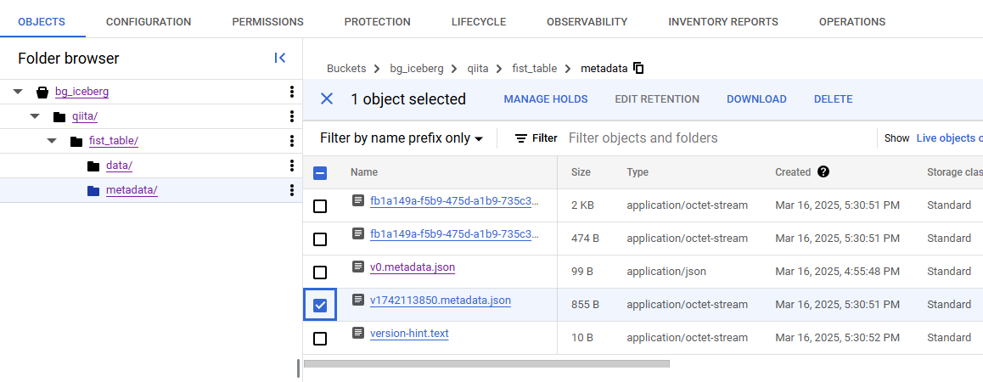Collapse the folder browser panel
This screenshot has height=382, width=983.
(x=279, y=58)
